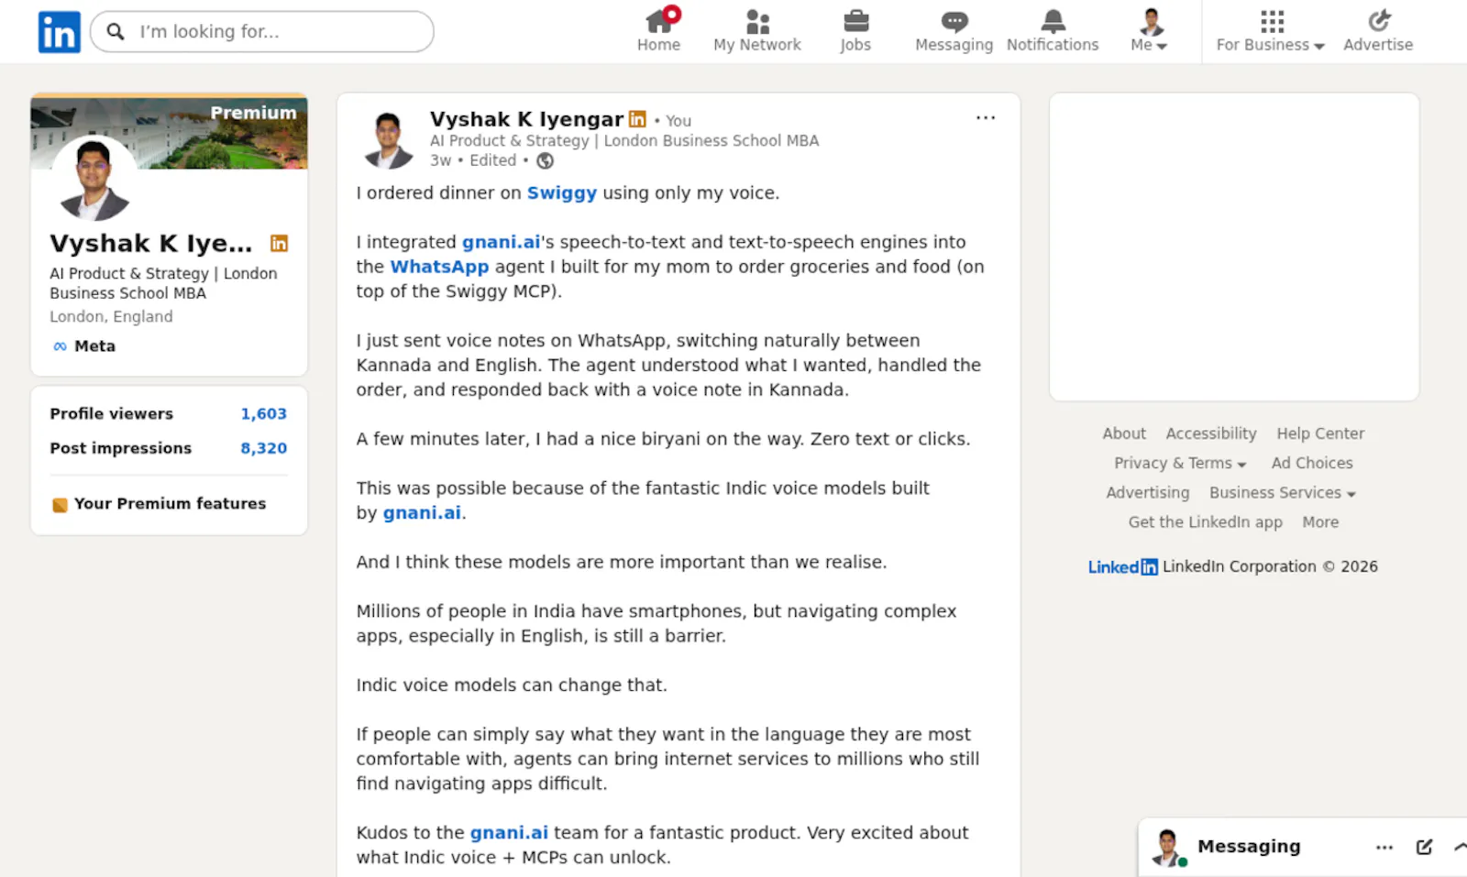Compose a new message with the pencil icon

pyautogui.click(x=1424, y=848)
